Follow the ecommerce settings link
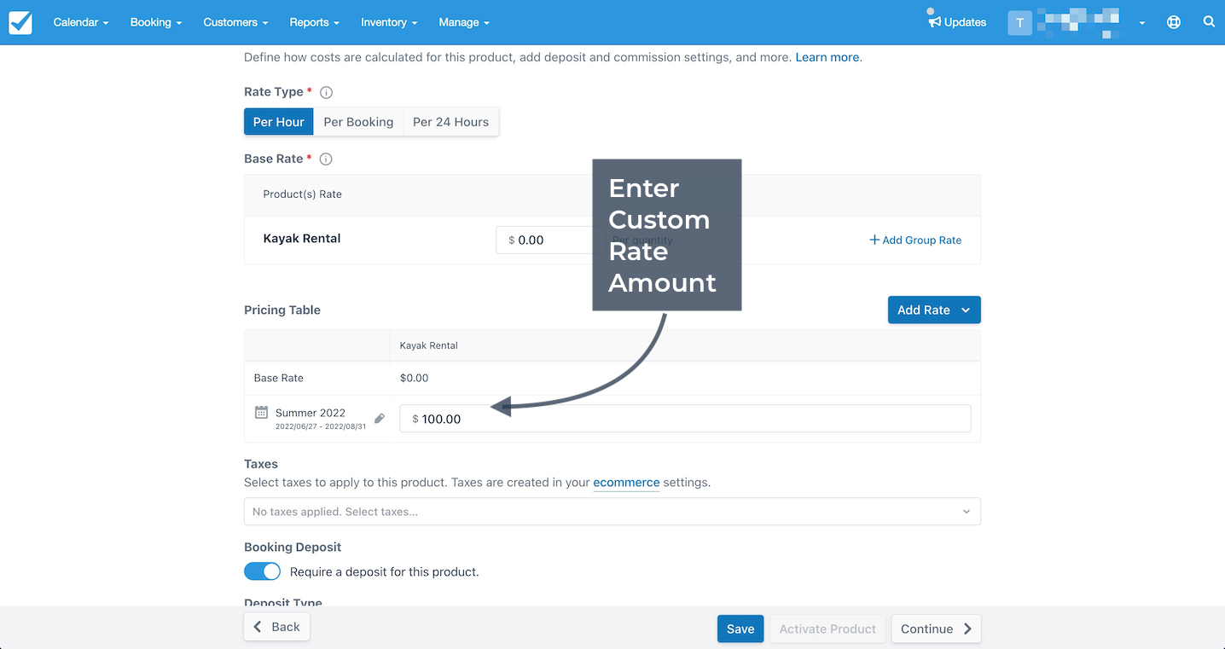This screenshot has width=1225, height=649. (626, 482)
